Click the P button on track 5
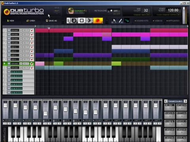The width and height of the screenshot is (190, 142). pyautogui.click(x=21, y=47)
